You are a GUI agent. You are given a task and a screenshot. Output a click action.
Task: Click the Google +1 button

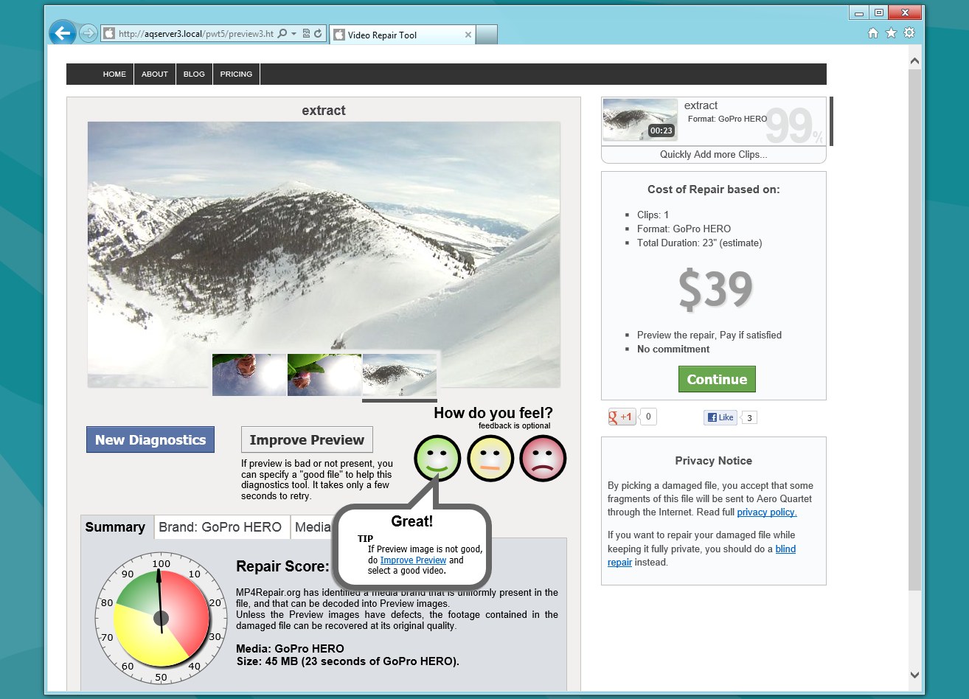(621, 417)
